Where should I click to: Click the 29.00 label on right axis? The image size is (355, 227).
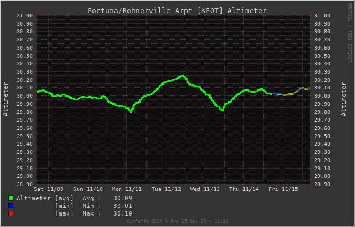pos(322,176)
